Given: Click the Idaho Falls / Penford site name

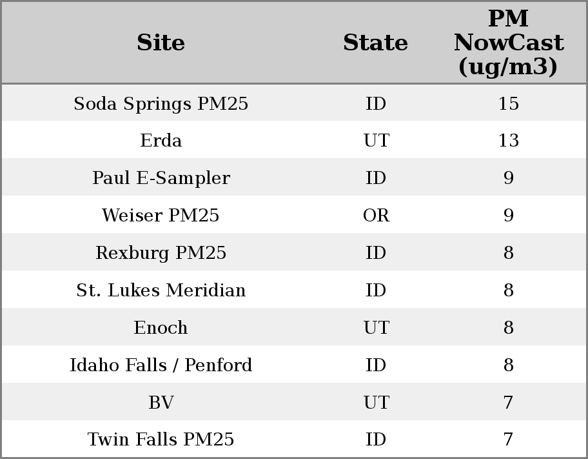Looking at the screenshot, I should pos(161,365).
